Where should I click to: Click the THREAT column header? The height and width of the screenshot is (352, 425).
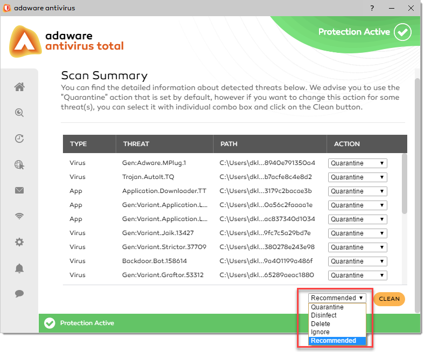tap(165, 144)
